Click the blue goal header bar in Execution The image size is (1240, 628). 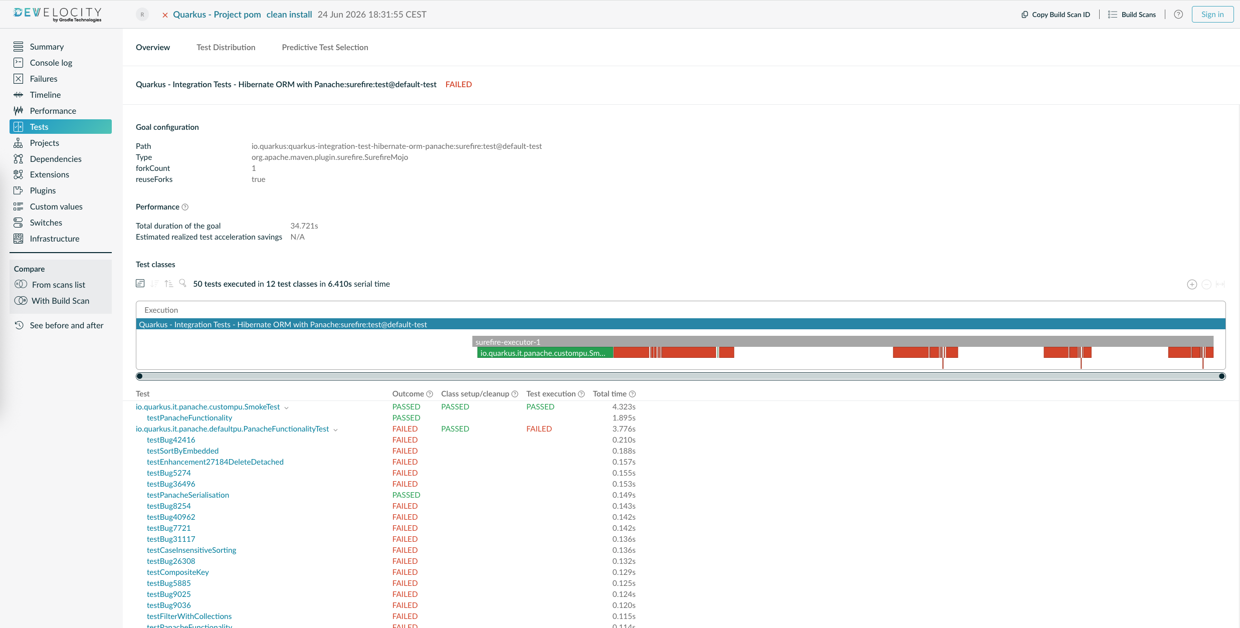[681, 324]
